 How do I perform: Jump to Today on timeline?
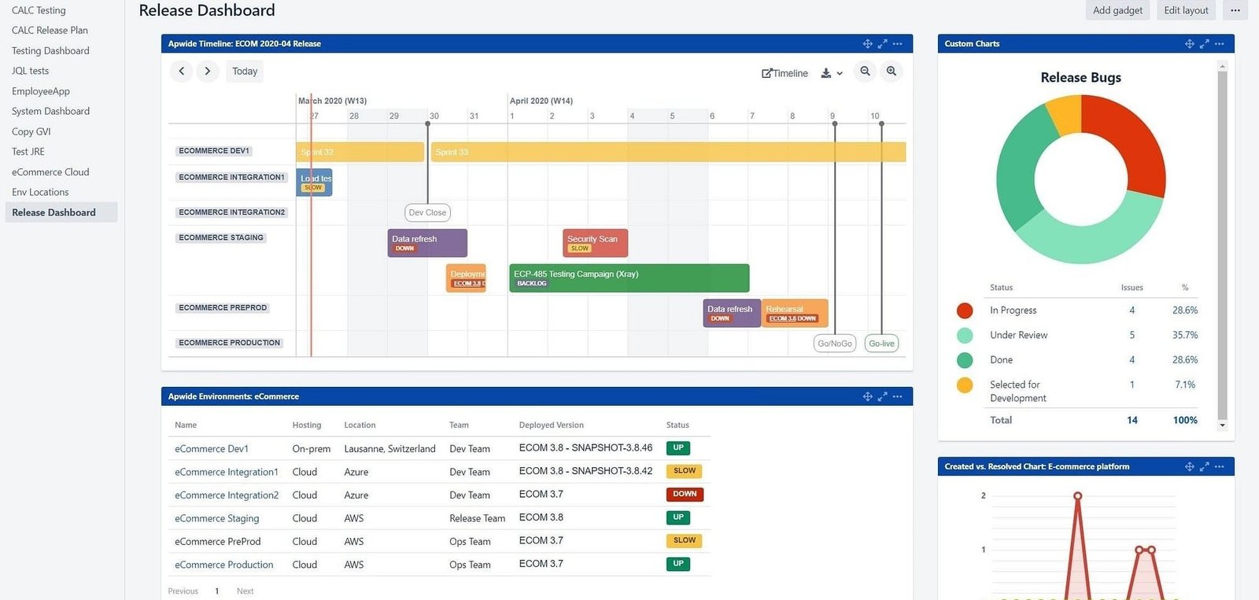tap(245, 72)
